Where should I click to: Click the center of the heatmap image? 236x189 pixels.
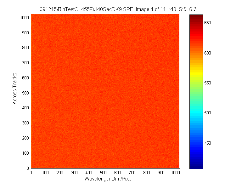(105, 91)
